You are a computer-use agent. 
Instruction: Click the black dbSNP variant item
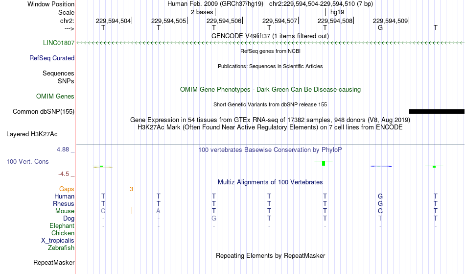(437, 112)
